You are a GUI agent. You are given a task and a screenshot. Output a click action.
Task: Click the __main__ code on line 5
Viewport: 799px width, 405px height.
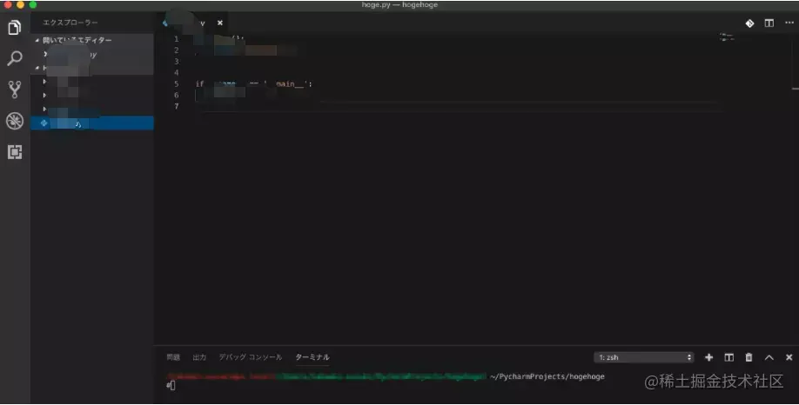click(289, 84)
